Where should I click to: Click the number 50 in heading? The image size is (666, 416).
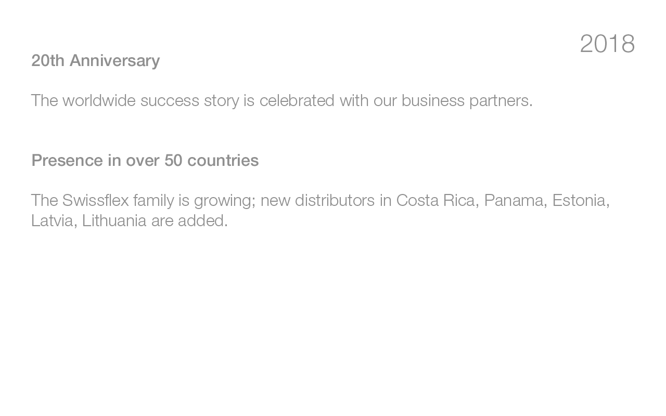click(x=173, y=160)
